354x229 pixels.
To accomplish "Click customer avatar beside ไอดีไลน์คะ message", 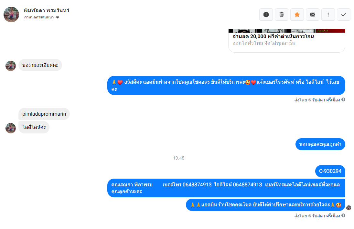I will pos(11,128).
